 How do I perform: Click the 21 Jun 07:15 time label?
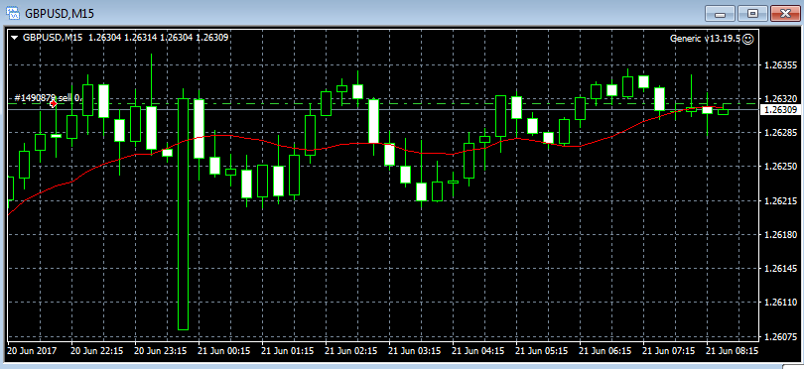click(x=669, y=351)
